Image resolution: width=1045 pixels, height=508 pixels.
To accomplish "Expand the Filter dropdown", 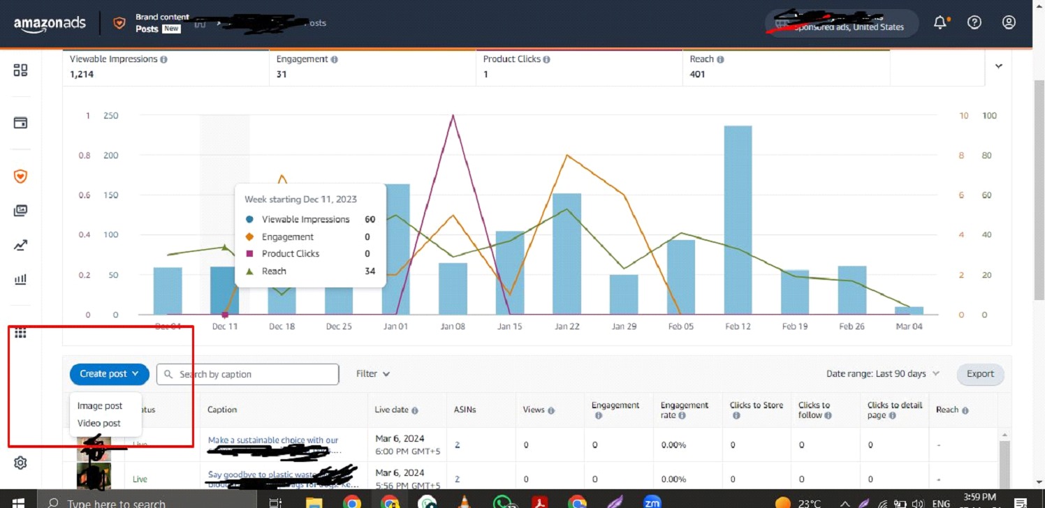I will coord(372,373).
